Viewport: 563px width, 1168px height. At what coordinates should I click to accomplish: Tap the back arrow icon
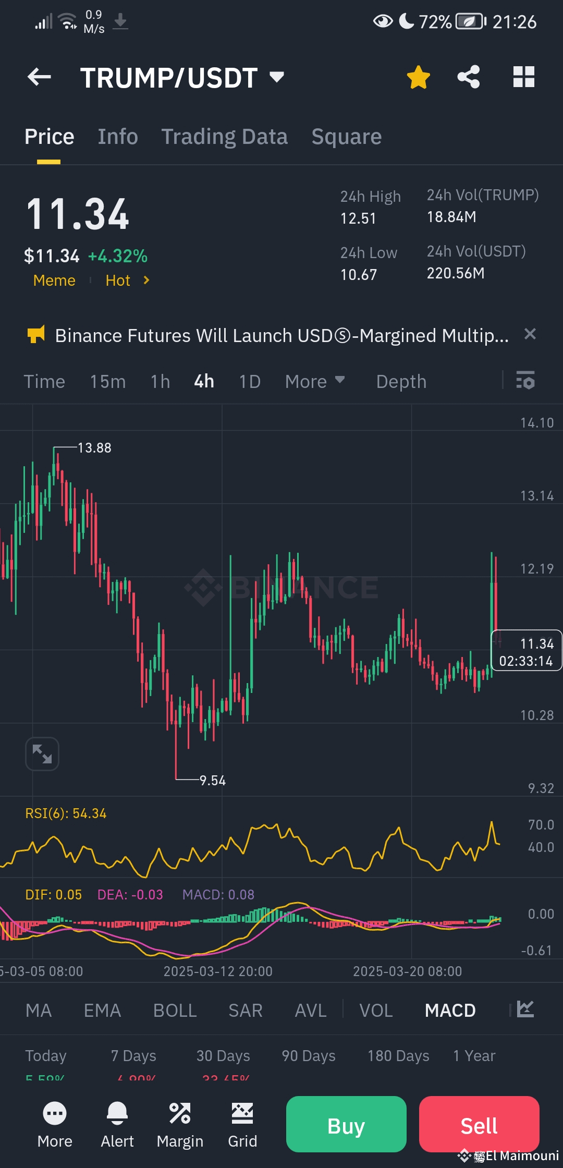point(39,77)
